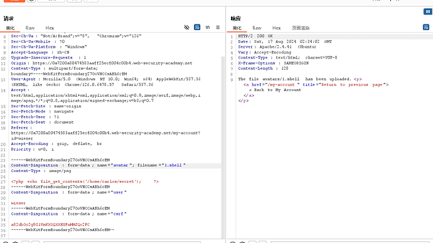Click the Content-Type image/png line in request

click(x=41, y=171)
